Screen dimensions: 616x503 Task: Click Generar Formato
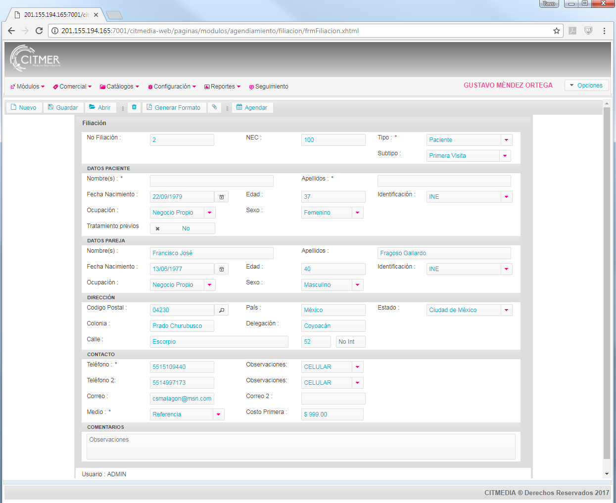click(174, 107)
